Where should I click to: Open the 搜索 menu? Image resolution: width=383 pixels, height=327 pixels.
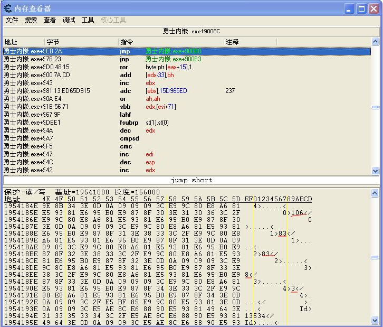click(x=31, y=20)
